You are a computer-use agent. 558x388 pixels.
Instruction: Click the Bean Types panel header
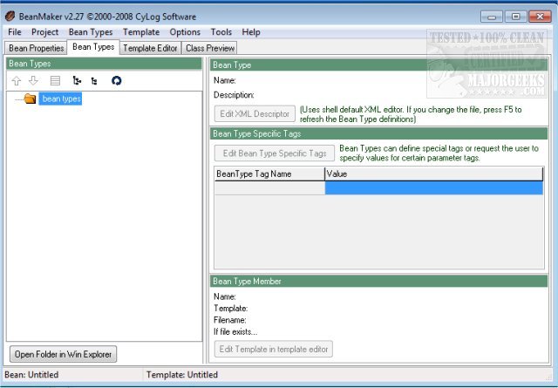(x=104, y=64)
